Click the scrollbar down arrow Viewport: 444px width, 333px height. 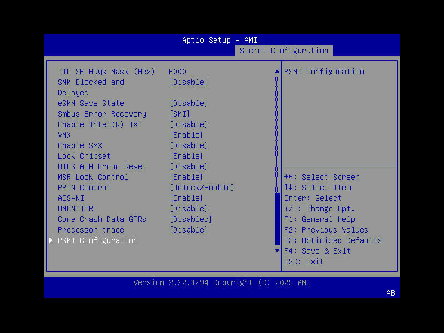click(x=276, y=250)
